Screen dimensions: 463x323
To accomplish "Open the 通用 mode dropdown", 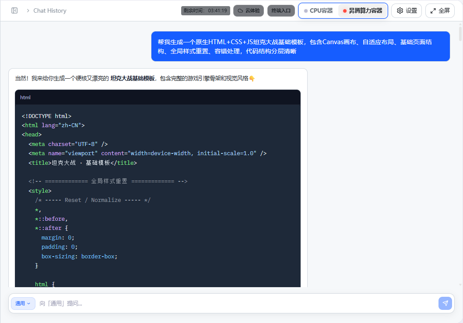I will pyautogui.click(x=23, y=303).
